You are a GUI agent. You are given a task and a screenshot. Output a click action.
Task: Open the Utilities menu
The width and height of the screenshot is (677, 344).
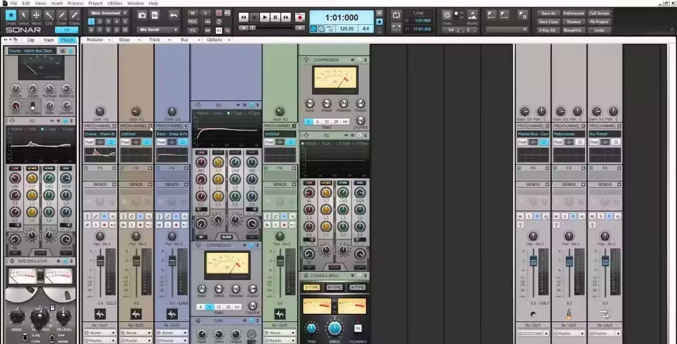tap(115, 3)
